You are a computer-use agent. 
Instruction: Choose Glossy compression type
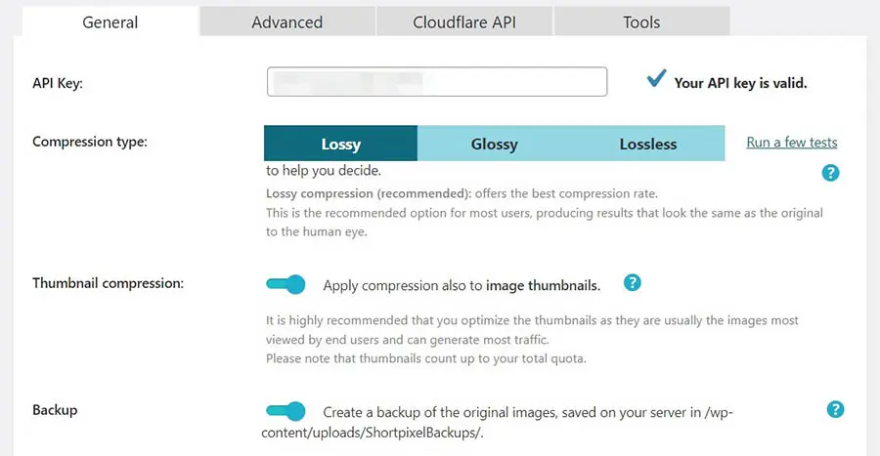(494, 144)
